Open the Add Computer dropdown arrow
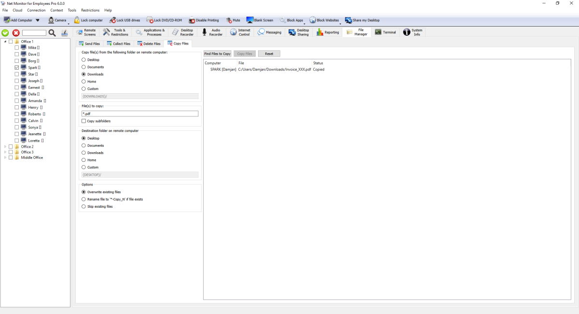 pos(38,20)
